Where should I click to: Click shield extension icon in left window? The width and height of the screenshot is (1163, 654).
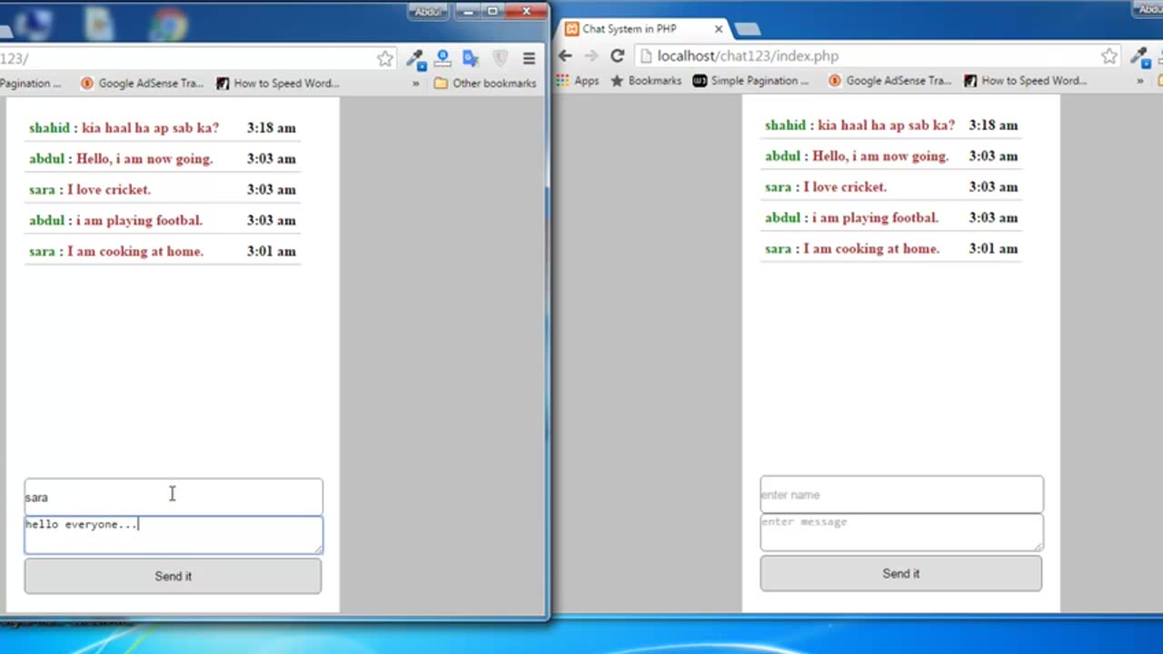[x=500, y=59]
